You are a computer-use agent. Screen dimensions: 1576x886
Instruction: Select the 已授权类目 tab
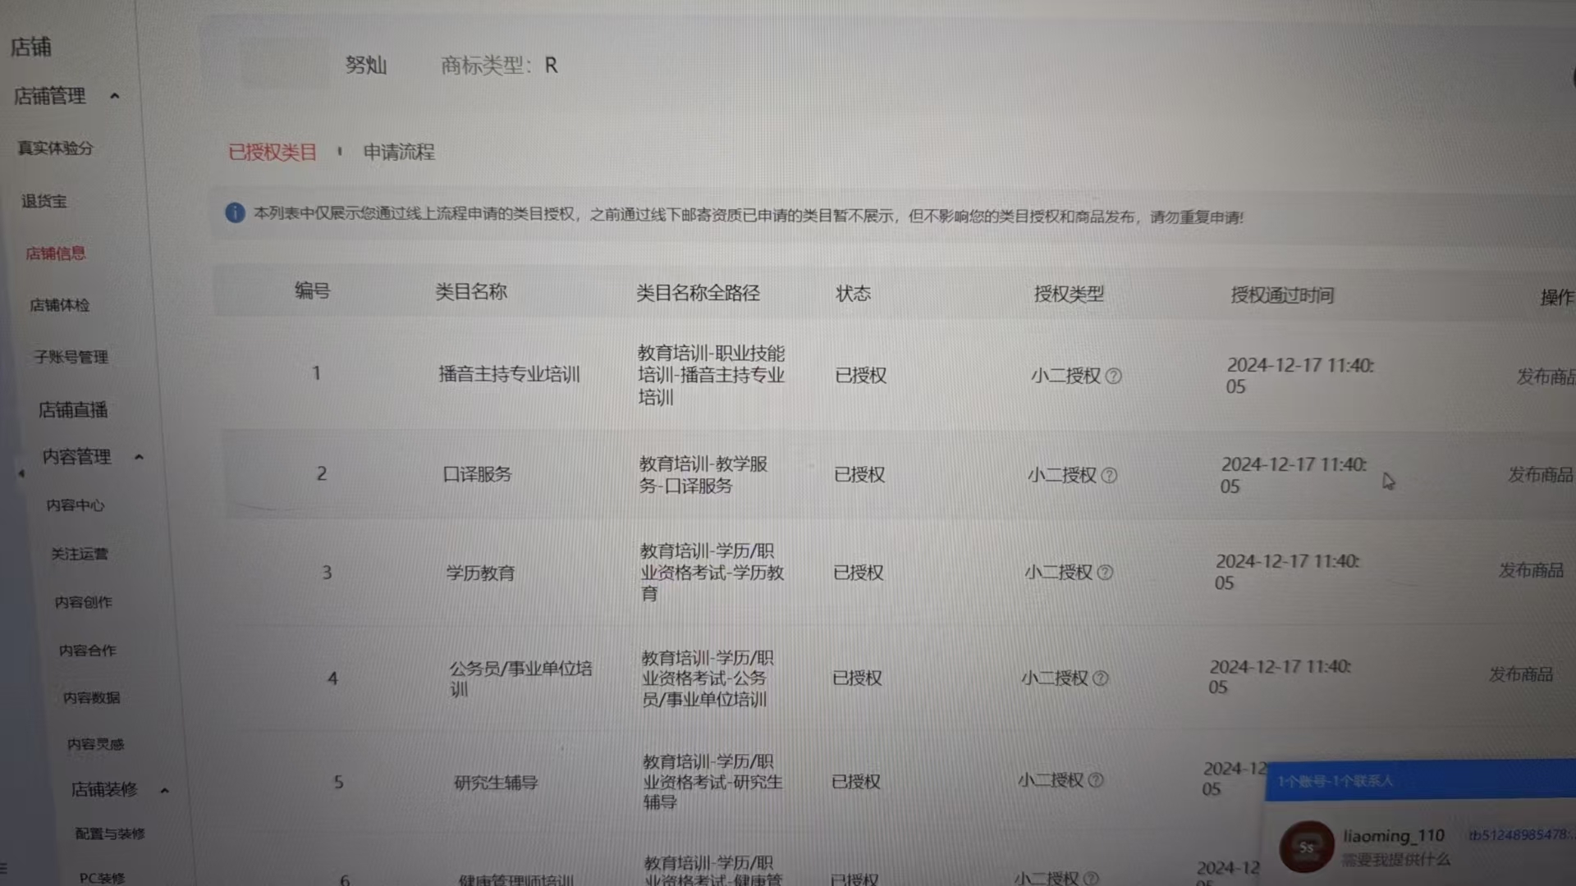(273, 153)
